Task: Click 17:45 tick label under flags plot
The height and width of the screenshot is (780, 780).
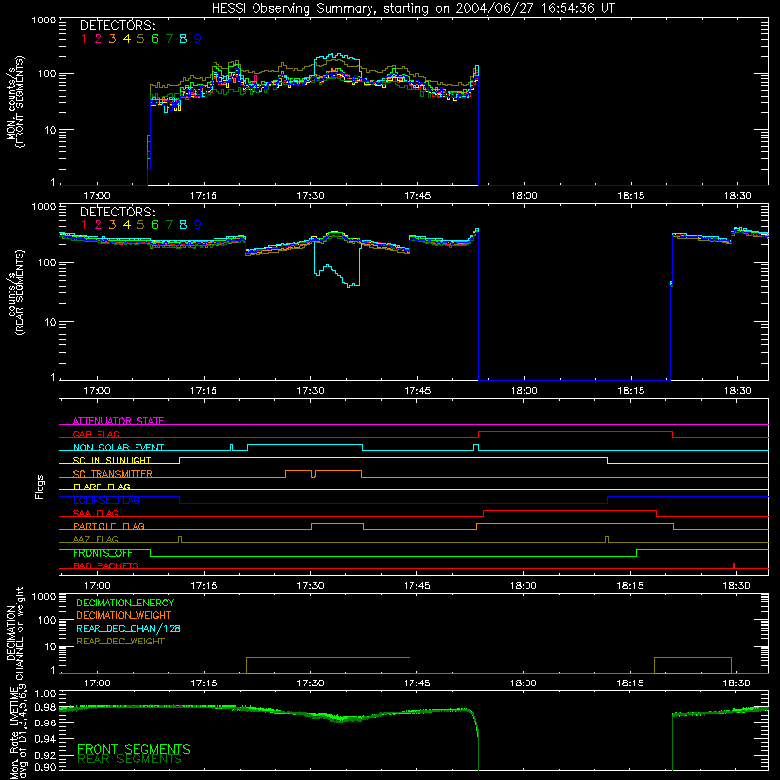Action: coord(417,586)
